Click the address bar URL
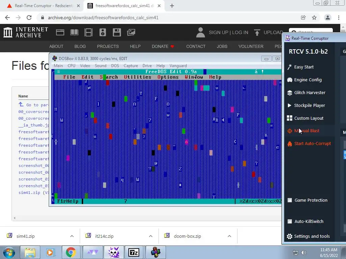 (x=103, y=18)
